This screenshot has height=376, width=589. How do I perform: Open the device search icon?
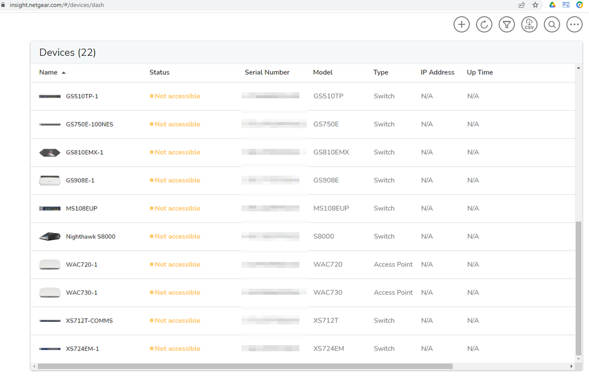click(552, 25)
